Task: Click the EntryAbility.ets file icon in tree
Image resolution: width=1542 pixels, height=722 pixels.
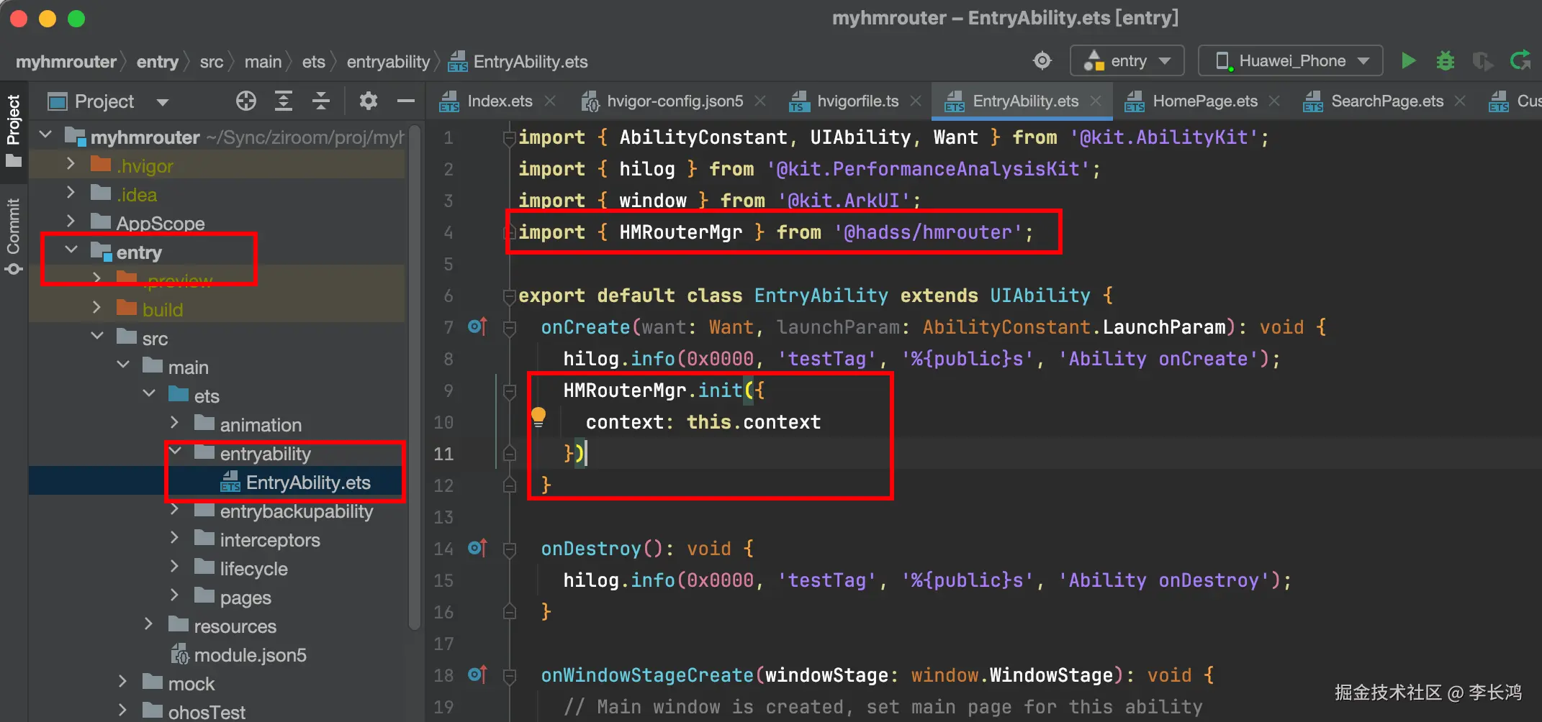Action: 230,482
